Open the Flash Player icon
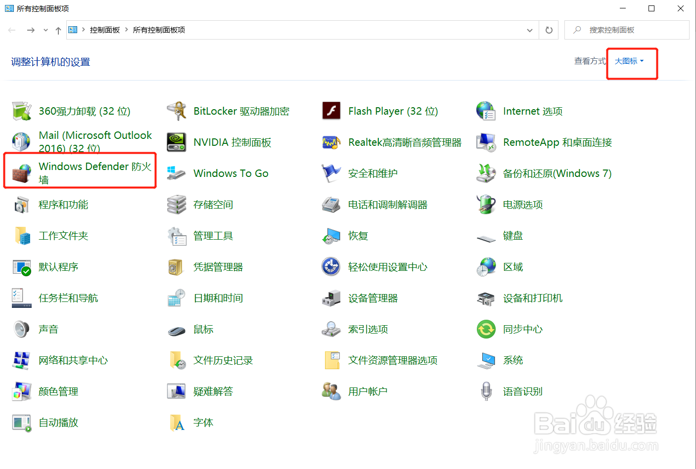 [331, 111]
